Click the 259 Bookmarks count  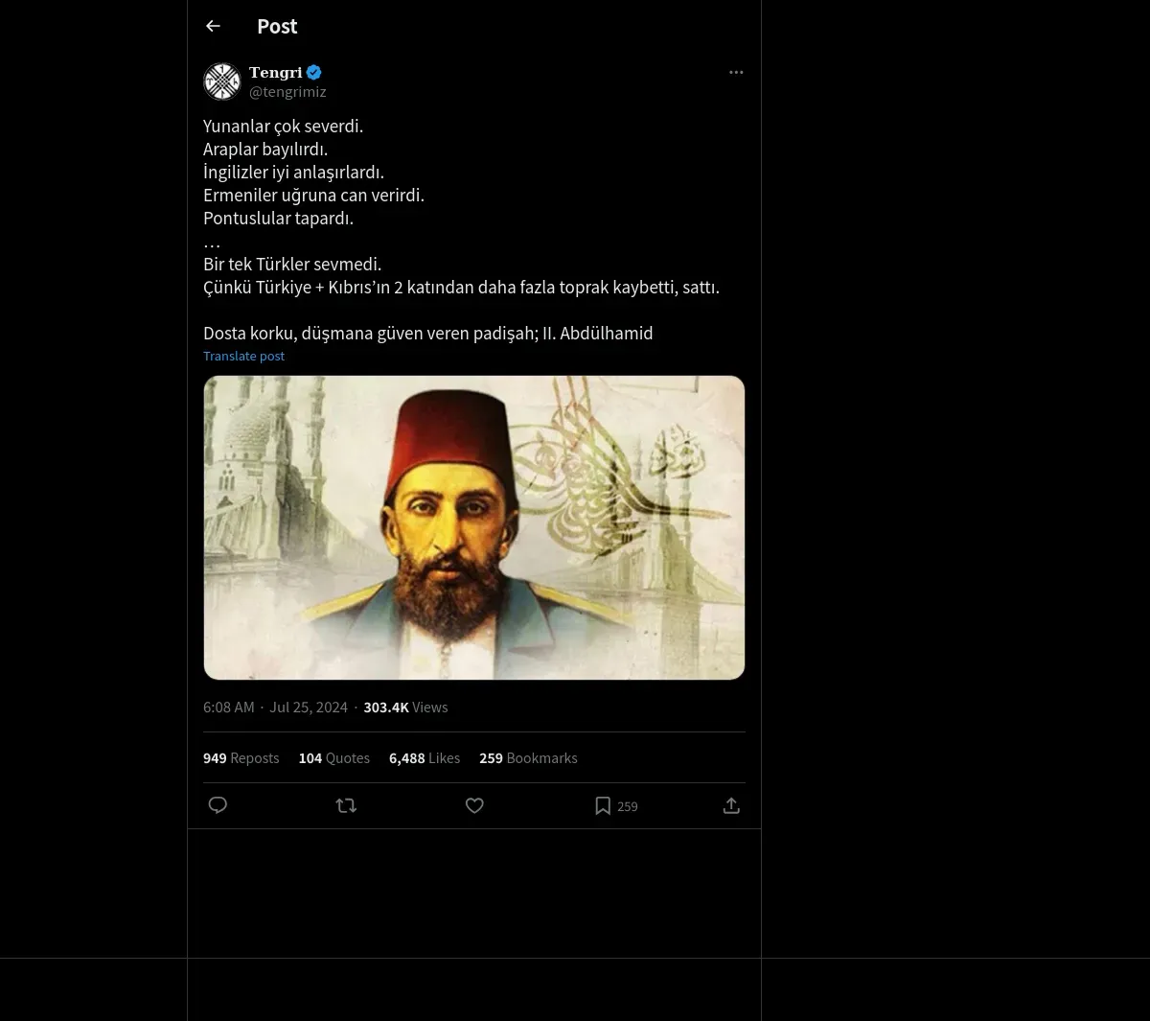pos(528,757)
